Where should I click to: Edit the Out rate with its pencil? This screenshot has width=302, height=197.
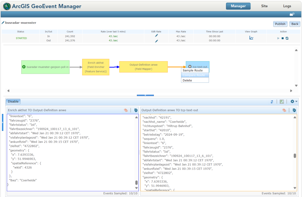tap(156, 41)
